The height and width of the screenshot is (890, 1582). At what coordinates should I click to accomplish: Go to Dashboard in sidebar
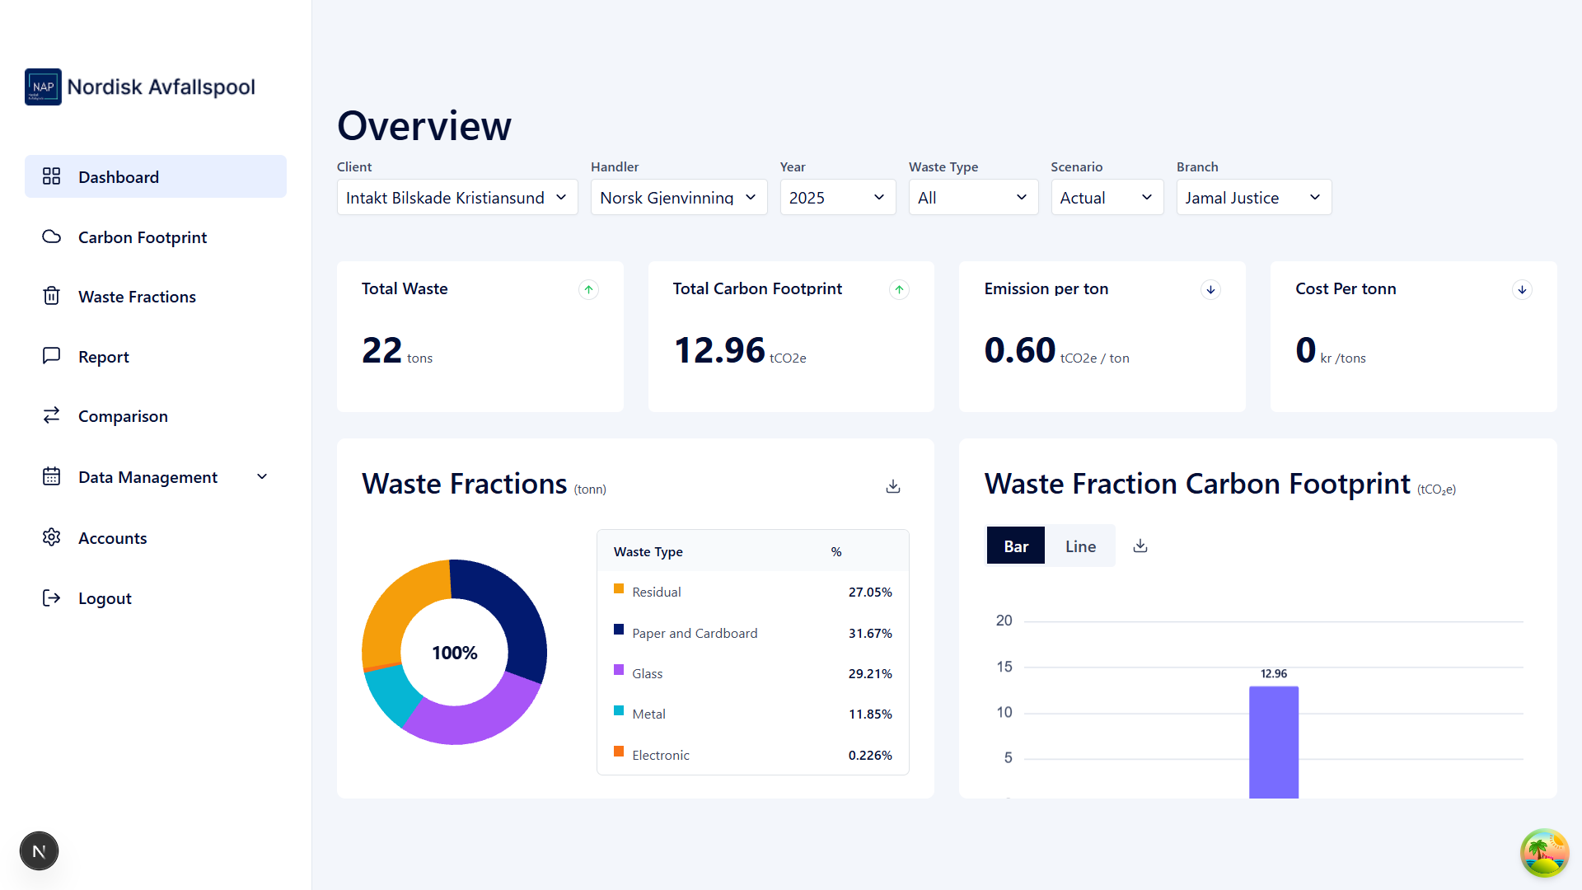(x=156, y=176)
